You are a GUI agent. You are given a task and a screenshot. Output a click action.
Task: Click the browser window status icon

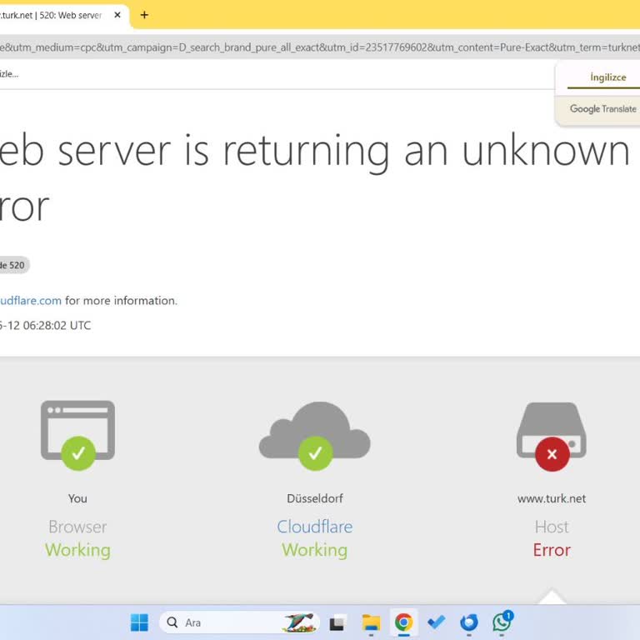77,435
